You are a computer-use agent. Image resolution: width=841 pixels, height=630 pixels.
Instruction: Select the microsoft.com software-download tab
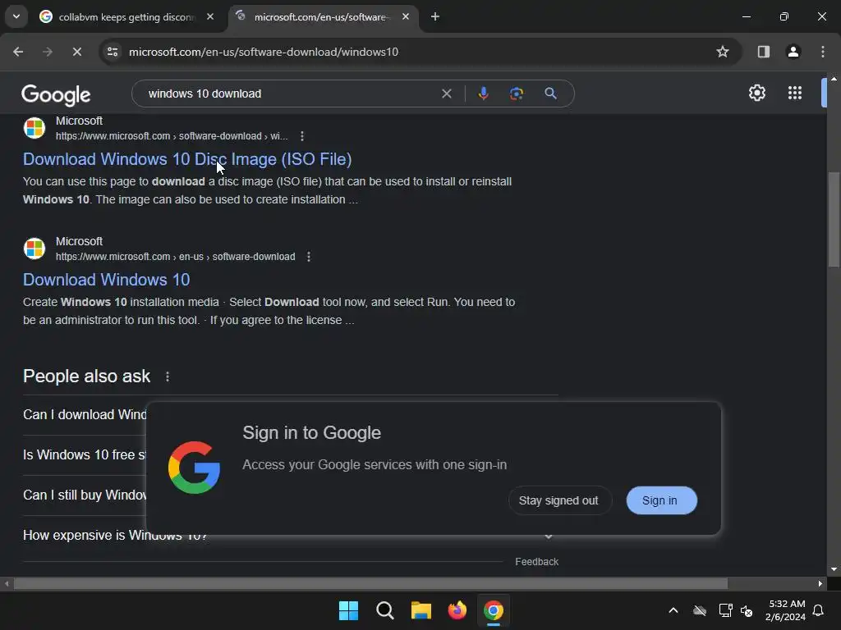pos(324,17)
